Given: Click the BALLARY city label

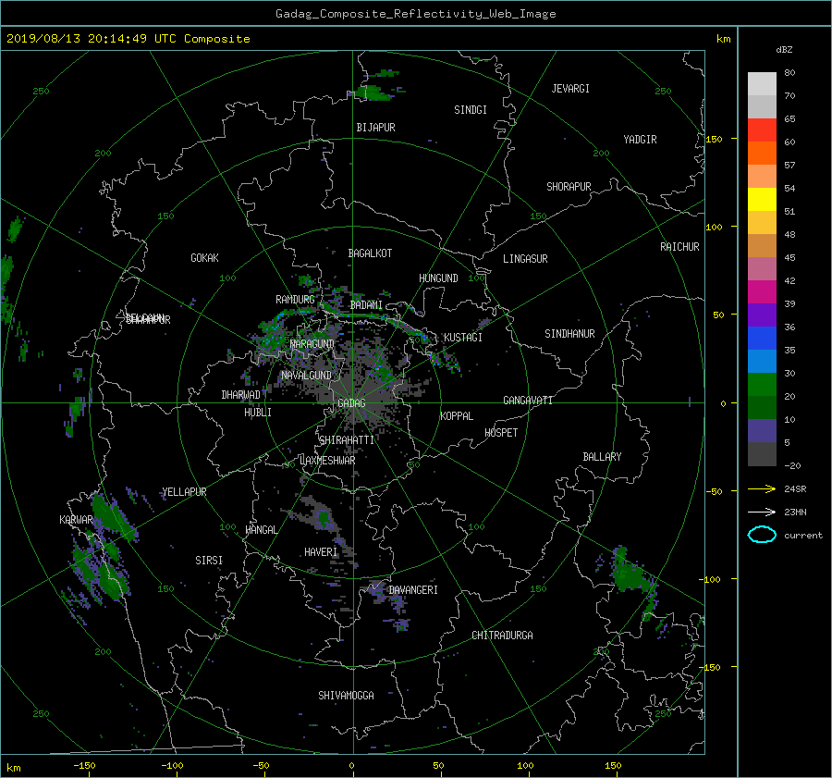Looking at the screenshot, I should click(602, 457).
